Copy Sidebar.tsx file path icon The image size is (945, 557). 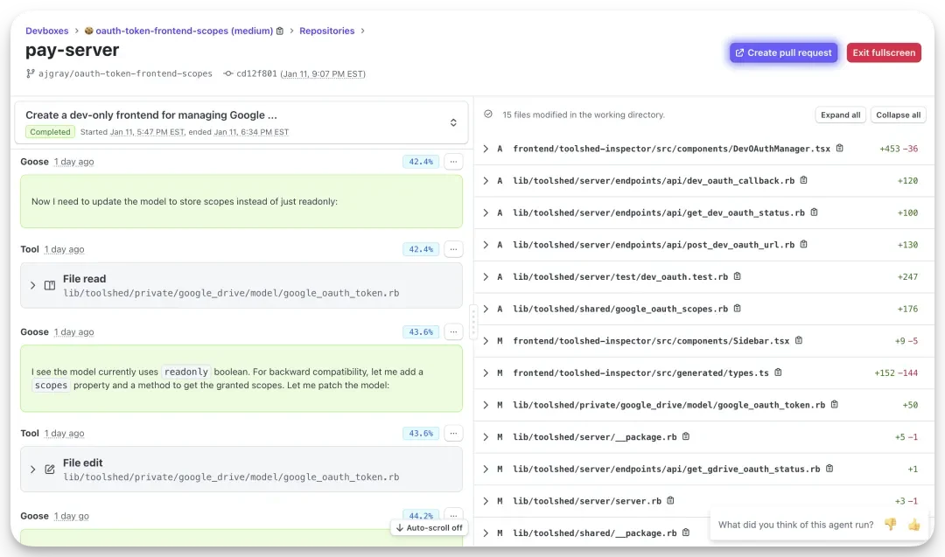pyautogui.click(x=799, y=341)
